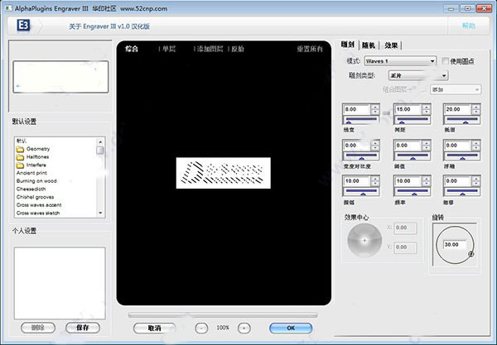The width and height of the screenshot is (497, 345).
Task: Open 关于 Engraver III v1.0 about link
Action: [109, 26]
